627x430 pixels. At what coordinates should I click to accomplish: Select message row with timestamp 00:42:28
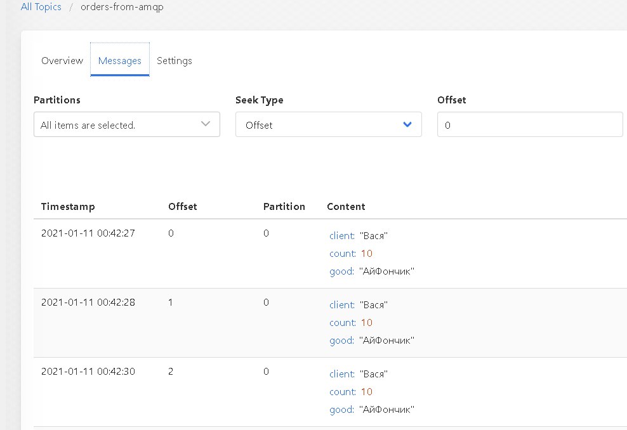[330, 323]
